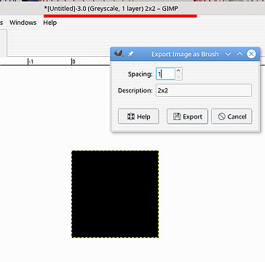The image size is (265, 262).
Task: Open the Windows menu
Action: tap(23, 23)
